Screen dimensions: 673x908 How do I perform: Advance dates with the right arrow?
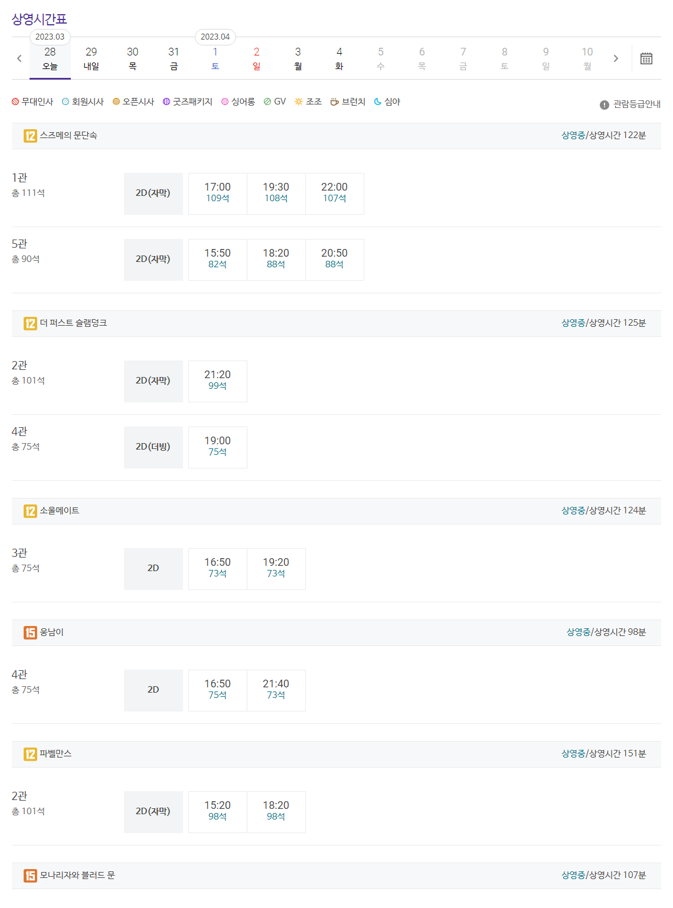616,58
